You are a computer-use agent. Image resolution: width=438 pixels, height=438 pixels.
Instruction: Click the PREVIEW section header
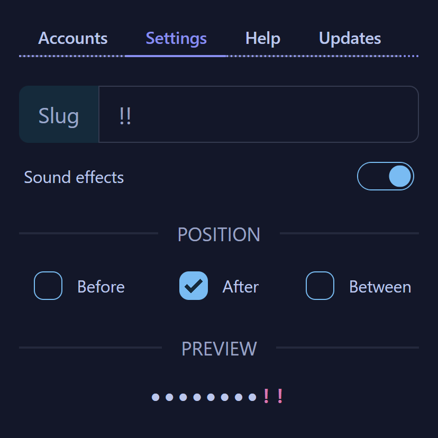tap(219, 349)
